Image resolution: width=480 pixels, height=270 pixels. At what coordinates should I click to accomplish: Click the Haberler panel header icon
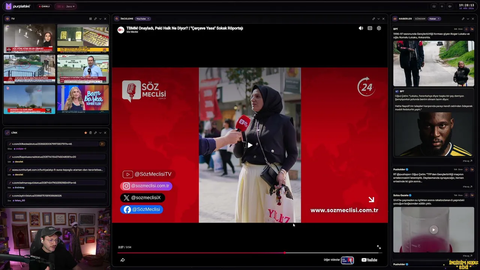395,19
